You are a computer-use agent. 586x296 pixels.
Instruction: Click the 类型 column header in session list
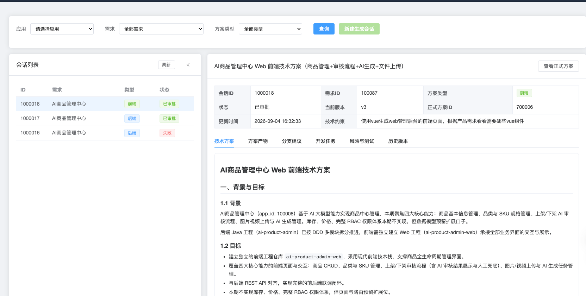tap(129, 90)
